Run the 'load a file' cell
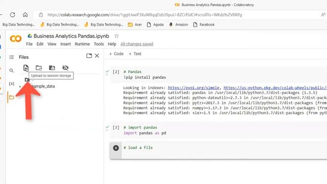The width and height of the screenshot is (327, 184). coord(116,148)
